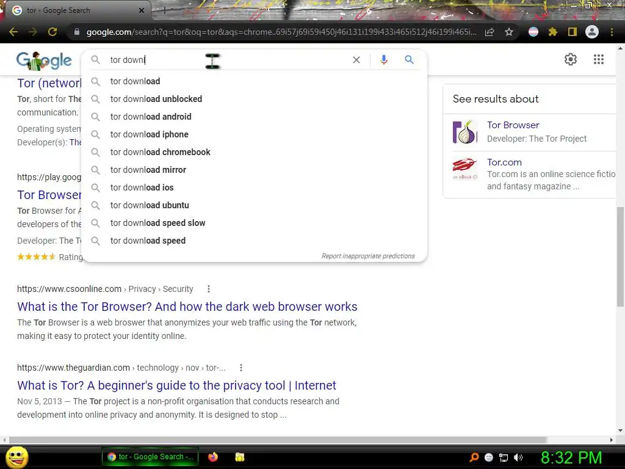Submit search with blue magnifier icon
This screenshot has height=469, width=625.
[x=409, y=60]
